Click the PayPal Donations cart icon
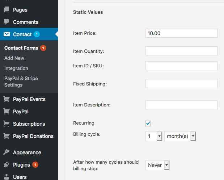This screenshot has height=180, width=224. pyautogui.click(x=7, y=136)
